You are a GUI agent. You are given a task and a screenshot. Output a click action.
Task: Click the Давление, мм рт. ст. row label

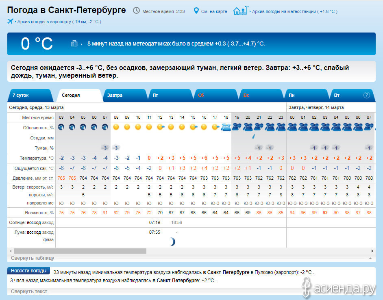coord(33,178)
